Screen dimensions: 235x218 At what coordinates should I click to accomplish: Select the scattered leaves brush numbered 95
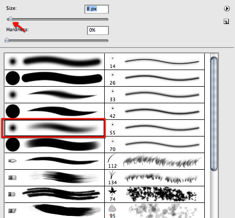coord(154,211)
